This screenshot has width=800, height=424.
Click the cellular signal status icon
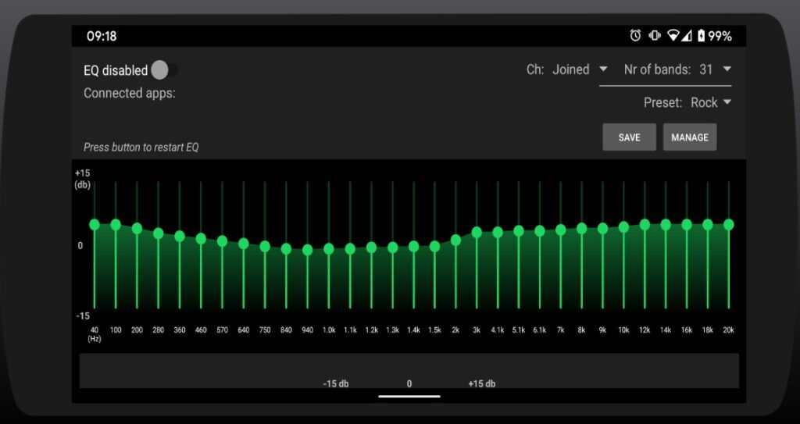pos(686,36)
